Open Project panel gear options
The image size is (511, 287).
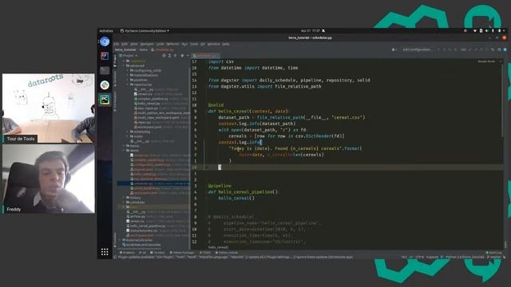[182, 56]
